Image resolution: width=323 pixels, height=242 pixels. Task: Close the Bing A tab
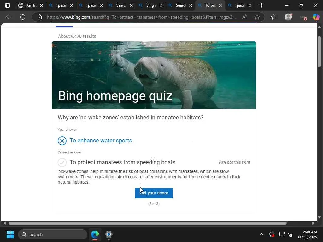click(x=161, y=6)
